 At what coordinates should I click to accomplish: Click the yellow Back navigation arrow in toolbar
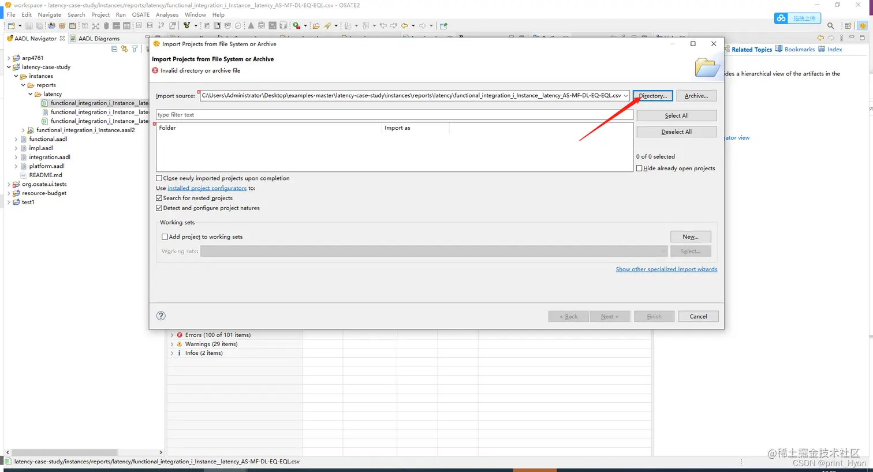pyautogui.click(x=404, y=25)
